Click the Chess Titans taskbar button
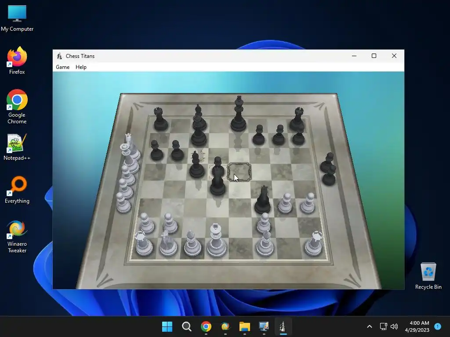The width and height of the screenshot is (450, 337). tap(283, 326)
